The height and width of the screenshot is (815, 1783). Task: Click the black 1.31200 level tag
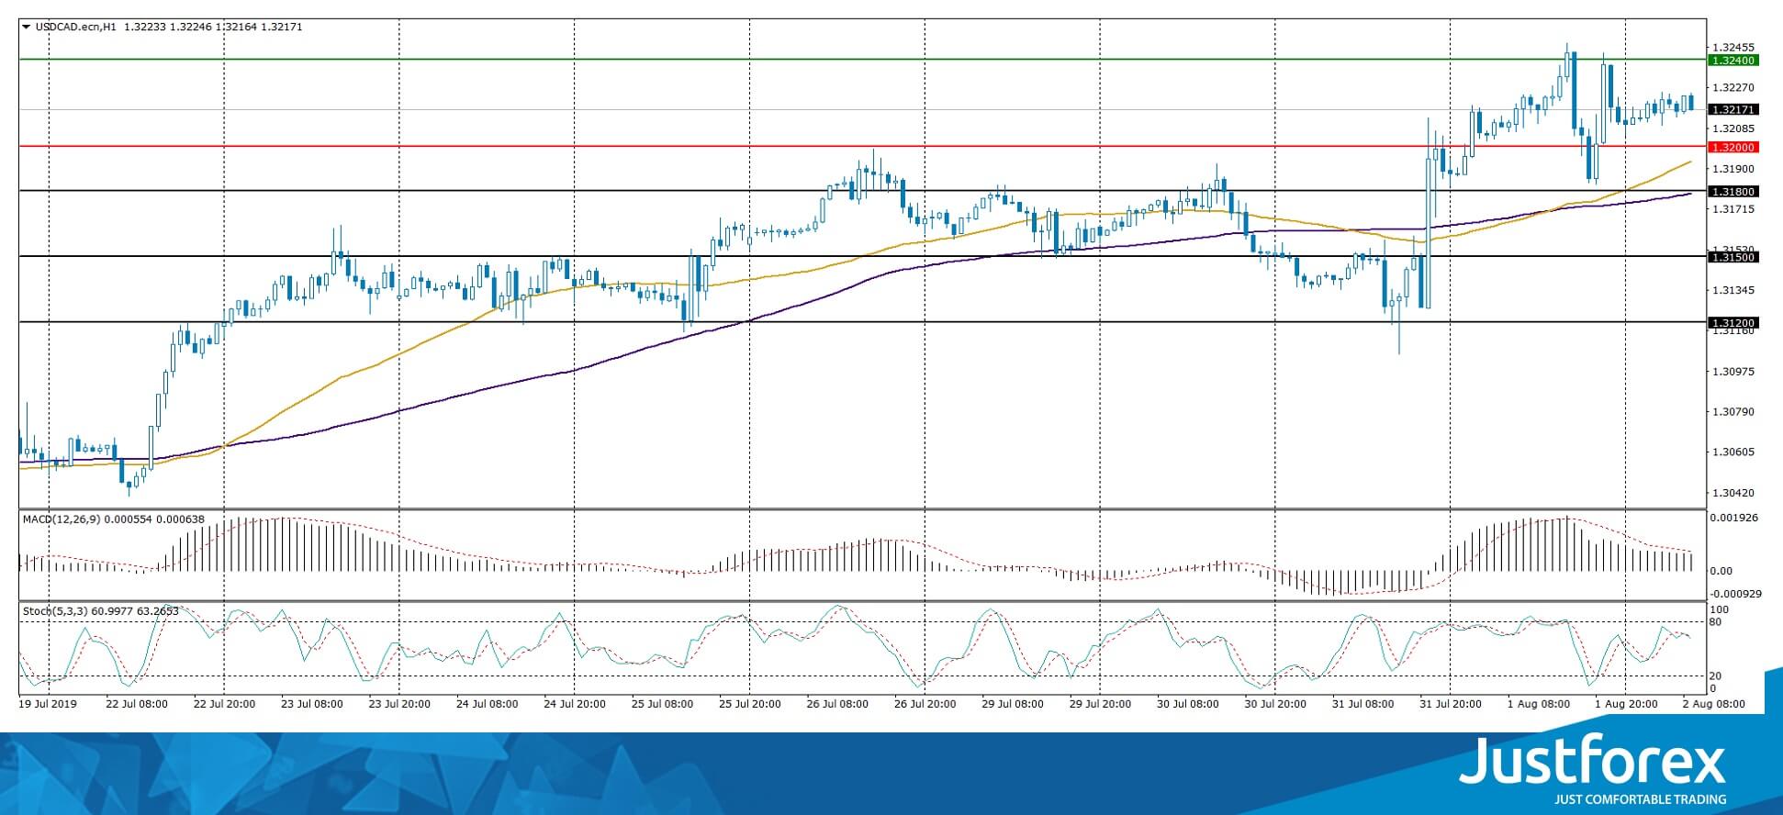pyautogui.click(x=1733, y=323)
